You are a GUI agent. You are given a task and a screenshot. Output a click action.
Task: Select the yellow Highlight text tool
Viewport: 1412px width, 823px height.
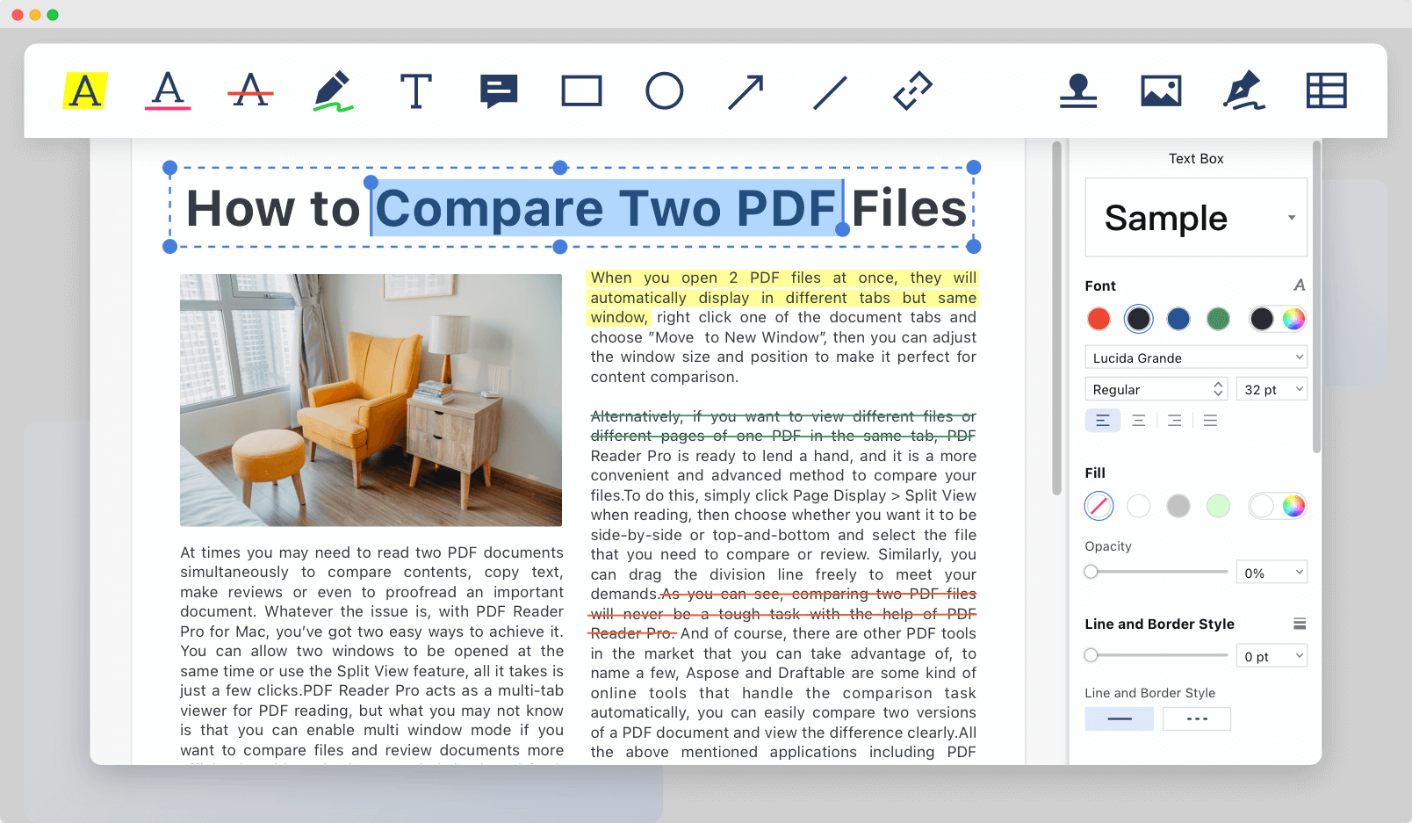(x=85, y=90)
